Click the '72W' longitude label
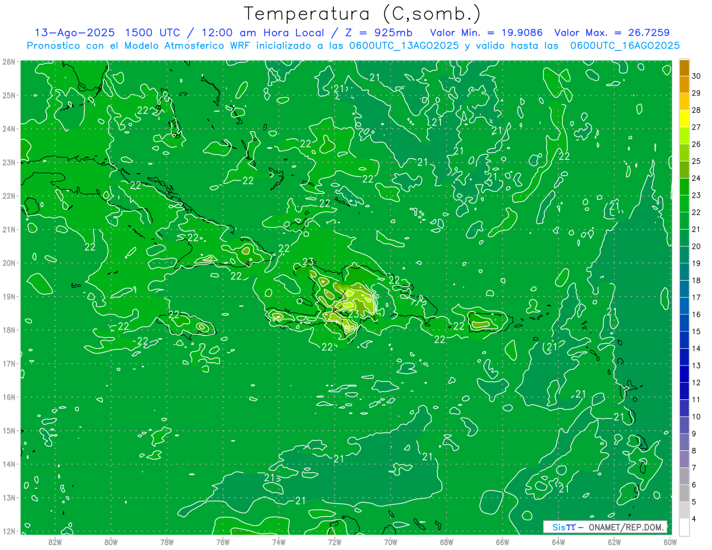 tap(335, 542)
